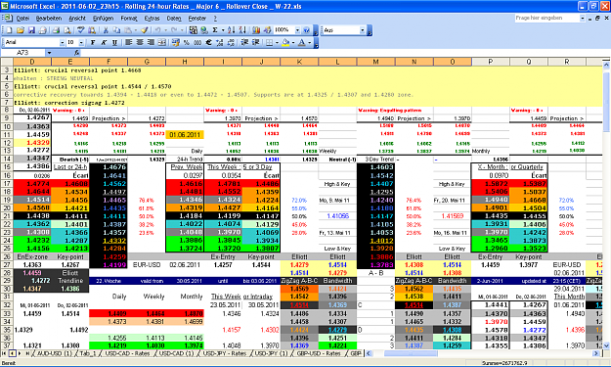This screenshot has width=611, height=367.
Task: Click the Redo arrow icon
Action: click(174, 30)
